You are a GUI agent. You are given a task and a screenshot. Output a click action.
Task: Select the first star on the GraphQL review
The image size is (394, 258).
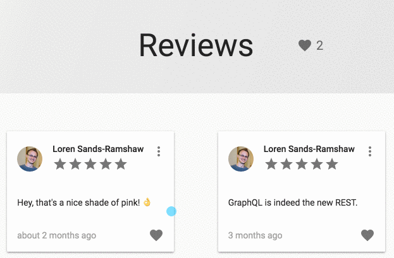(271, 164)
